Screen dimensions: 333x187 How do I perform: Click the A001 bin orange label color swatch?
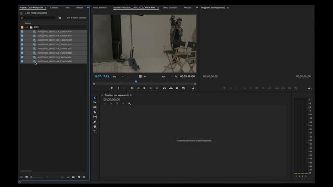22,28
